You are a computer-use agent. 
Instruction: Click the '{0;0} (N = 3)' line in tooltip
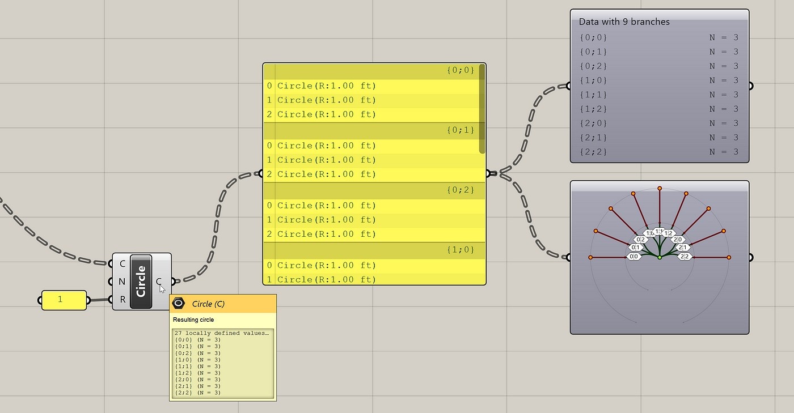click(x=197, y=339)
